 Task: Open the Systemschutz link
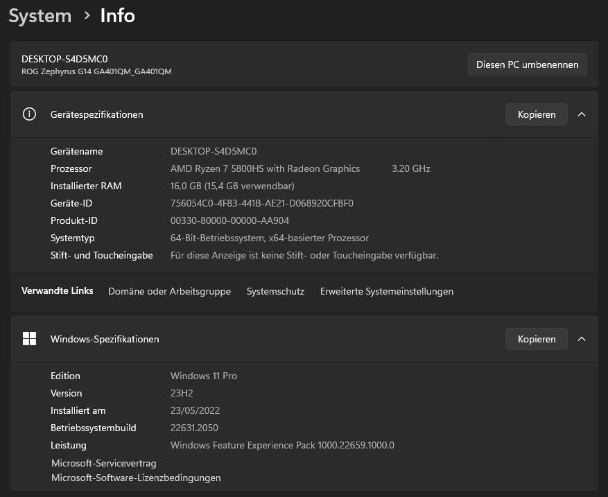coord(275,291)
